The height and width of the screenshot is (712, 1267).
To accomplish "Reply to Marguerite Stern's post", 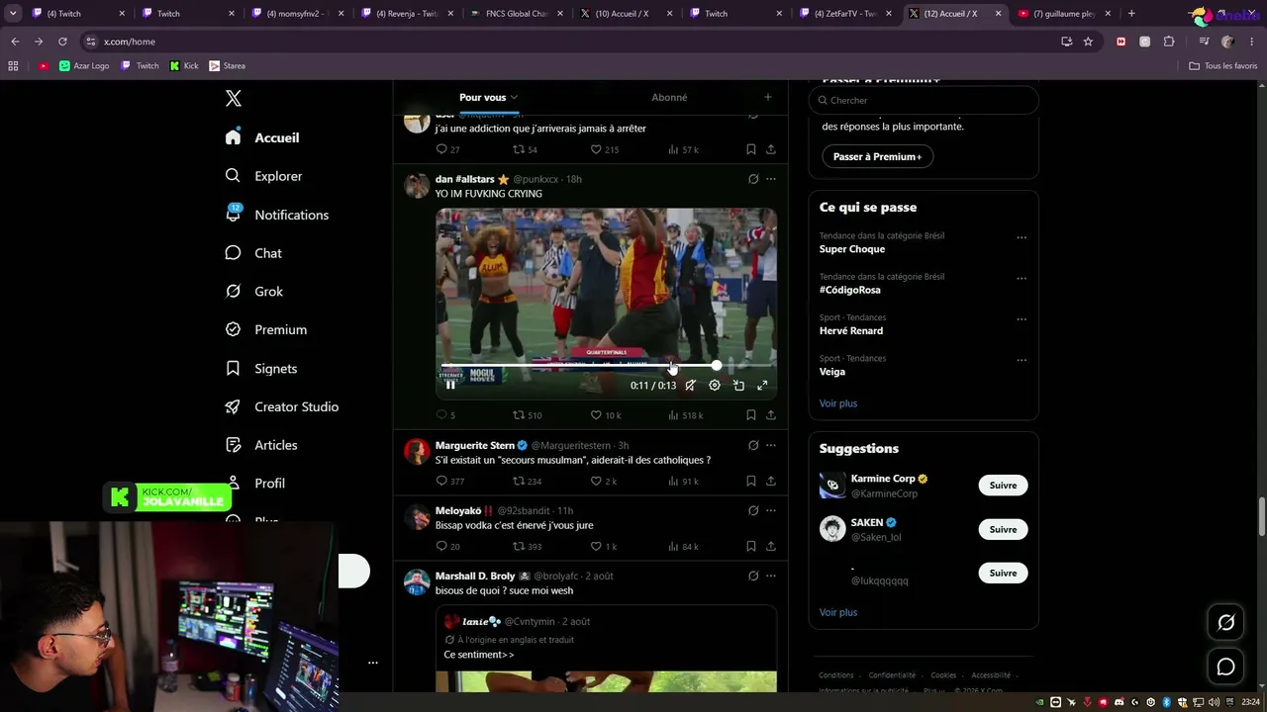I will click(x=449, y=482).
